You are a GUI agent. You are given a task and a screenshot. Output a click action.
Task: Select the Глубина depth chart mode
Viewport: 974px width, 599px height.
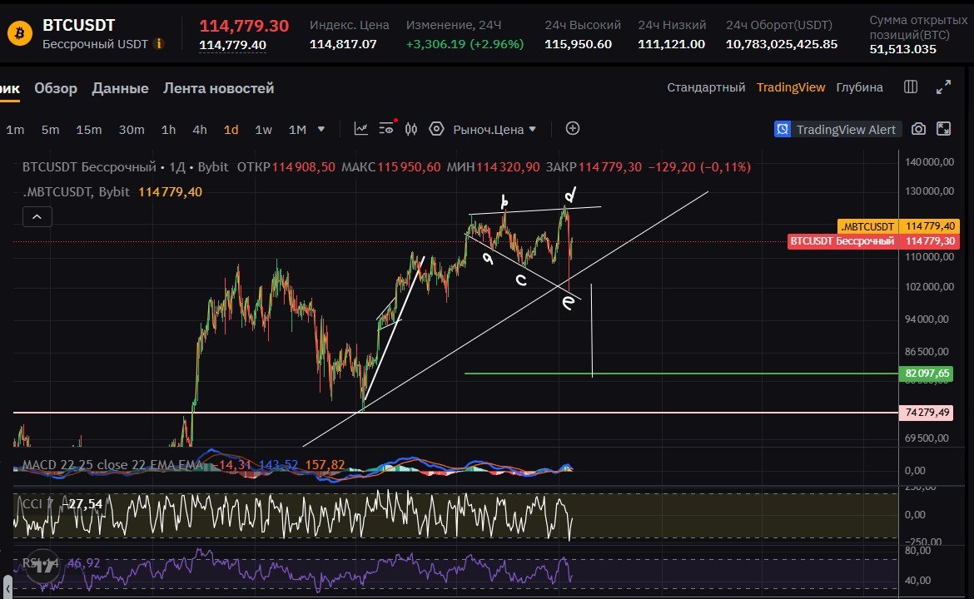pyautogui.click(x=860, y=87)
